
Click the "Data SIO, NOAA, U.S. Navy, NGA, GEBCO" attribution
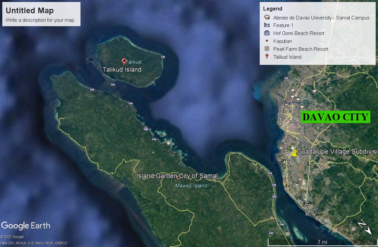pos(34,243)
